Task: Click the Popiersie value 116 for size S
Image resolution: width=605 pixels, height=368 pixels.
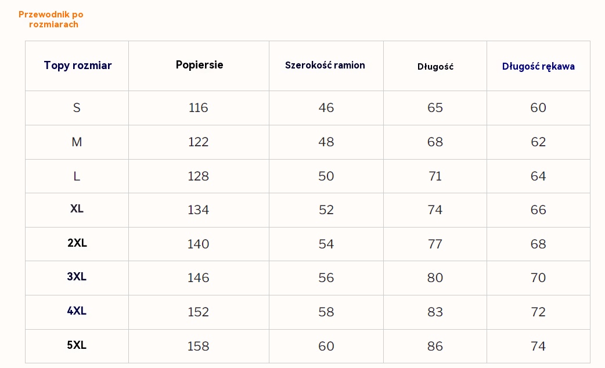Action: coord(198,107)
